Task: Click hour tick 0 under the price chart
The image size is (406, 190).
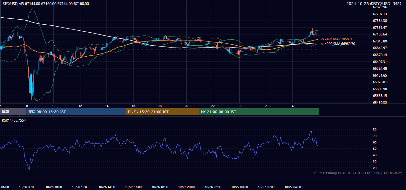Action: click(x=240, y=106)
